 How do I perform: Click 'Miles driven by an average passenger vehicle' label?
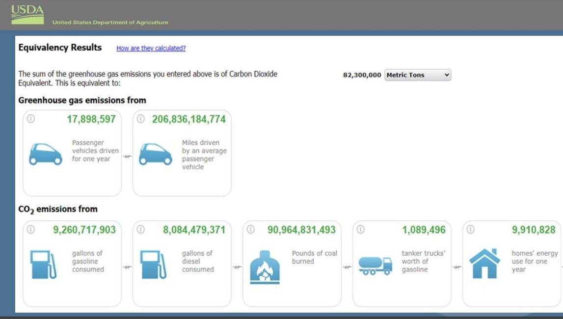coord(204,155)
